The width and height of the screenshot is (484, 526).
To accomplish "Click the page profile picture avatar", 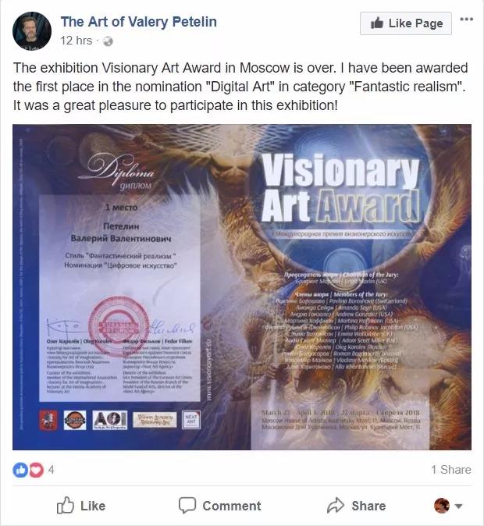I will point(32,31).
